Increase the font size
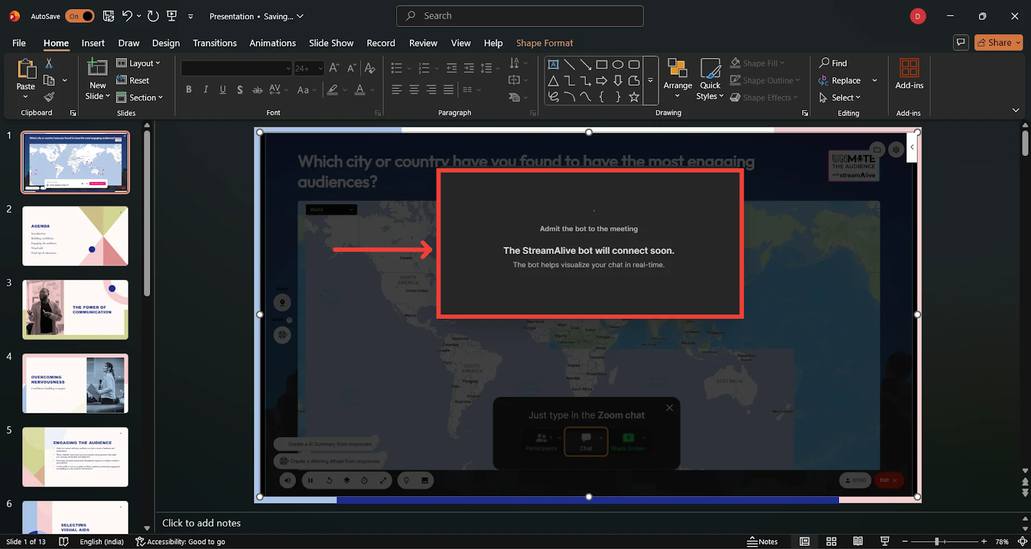The height and width of the screenshot is (549, 1031). 334,68
